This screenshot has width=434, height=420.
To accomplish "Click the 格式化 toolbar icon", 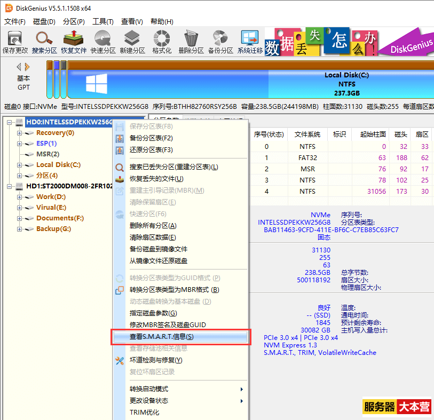I will 162,42.
